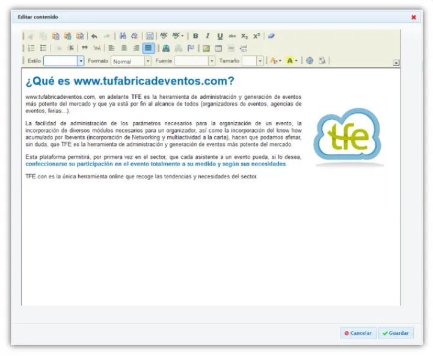Click the heading ¿Qué es www.tufabricadeventos.com?
The width and height of the screenshot is (433, 356).
130,81
